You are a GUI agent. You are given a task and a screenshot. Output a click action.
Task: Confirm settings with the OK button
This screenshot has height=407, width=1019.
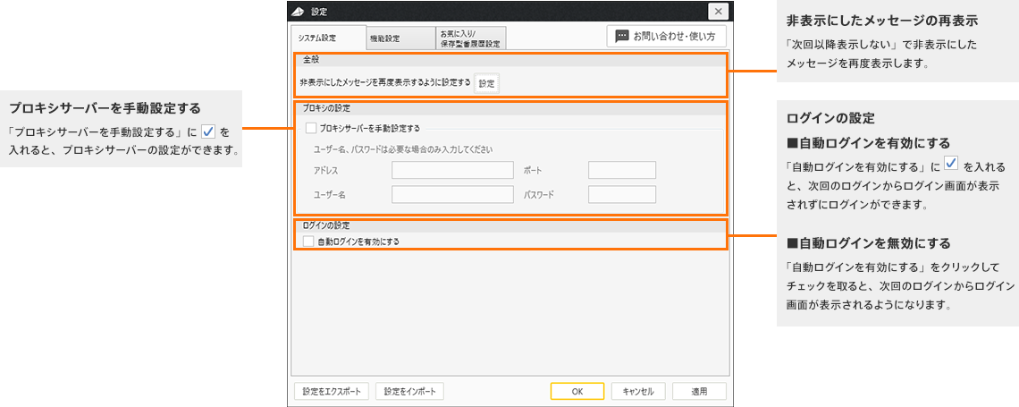click(577, 391)
